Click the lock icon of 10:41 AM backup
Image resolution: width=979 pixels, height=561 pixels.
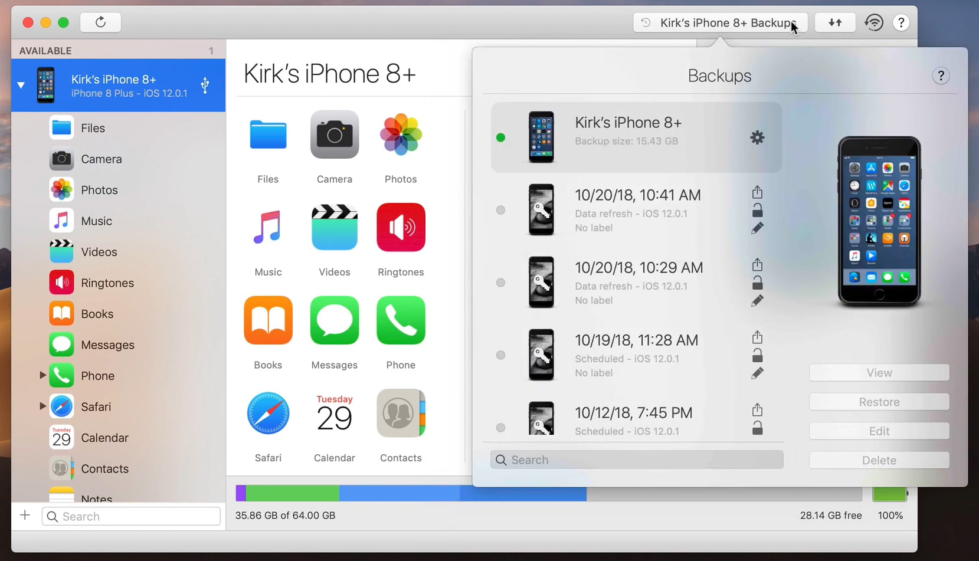point(758,210)
